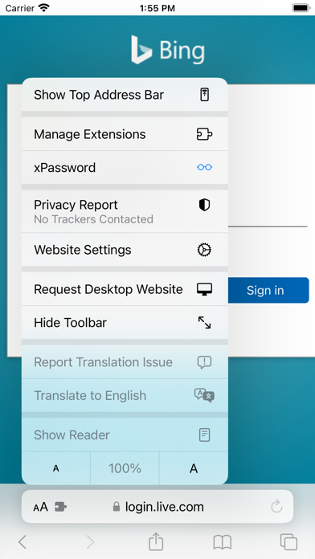Viewport: 315px width, 559px height.
Task: Open Bookmarks book icon
Action: tap(223, 542)
